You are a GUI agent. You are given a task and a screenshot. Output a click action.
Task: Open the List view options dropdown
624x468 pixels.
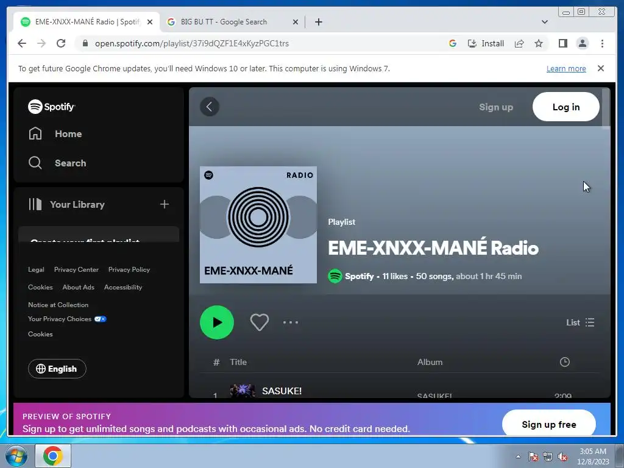(580, 322)
